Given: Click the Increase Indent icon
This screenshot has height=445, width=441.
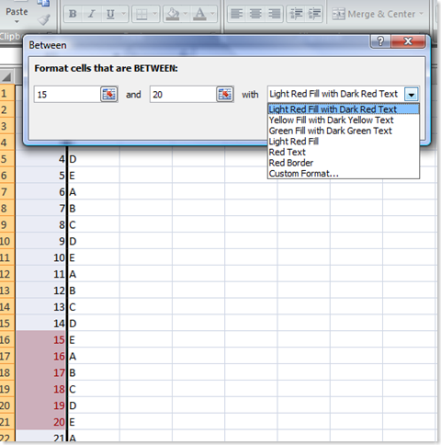Looking at the screenshot, I should [x=314, y=14].
